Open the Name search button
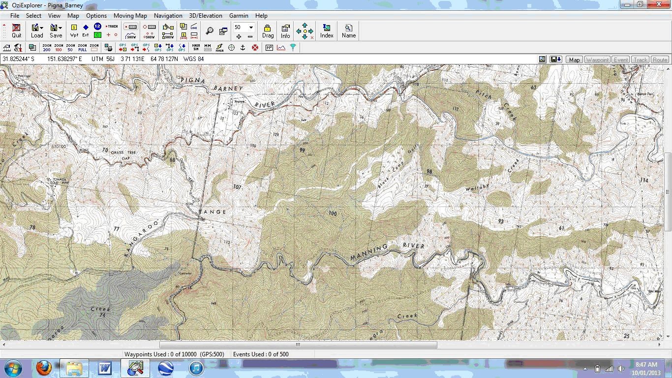This screenshot has height=378, width=672. tap(349, 31)
